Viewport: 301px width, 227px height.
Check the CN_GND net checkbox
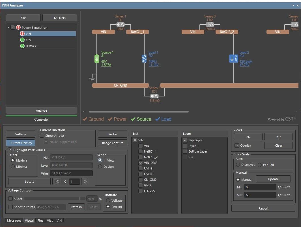point(141,180)
